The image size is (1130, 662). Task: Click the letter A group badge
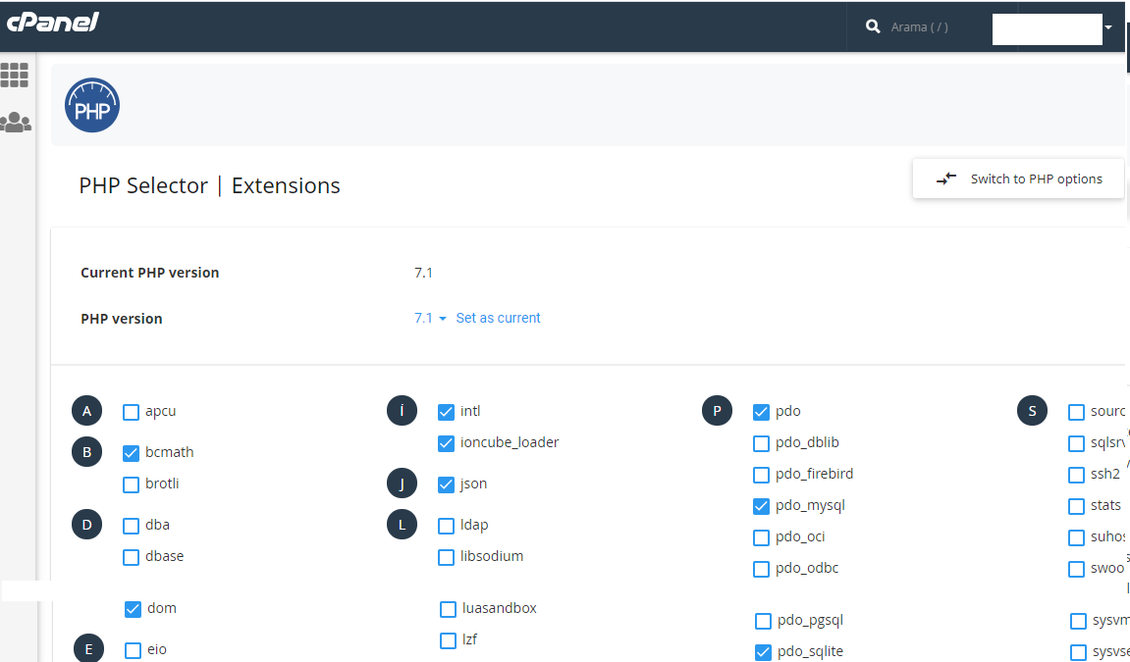[86, 411]
